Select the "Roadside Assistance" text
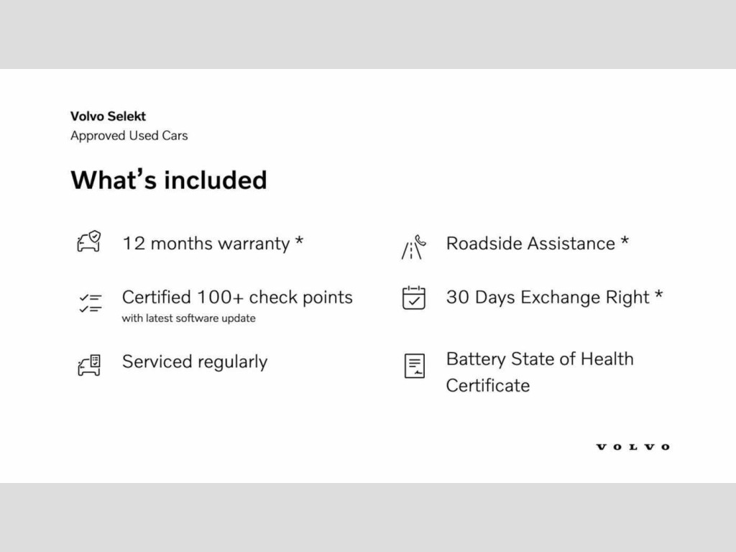The image size is (736, 552). pyautogui.click(x=530, y=244)
